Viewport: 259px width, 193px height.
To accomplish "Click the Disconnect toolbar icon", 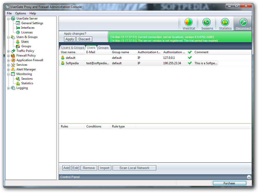I will pos(243,22).
